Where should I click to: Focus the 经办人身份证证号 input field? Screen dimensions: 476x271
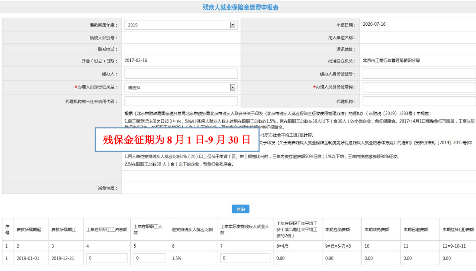[419, 74]
